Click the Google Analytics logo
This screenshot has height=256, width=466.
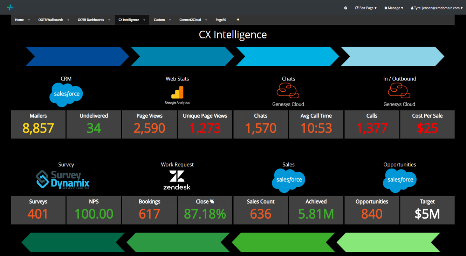coord(177,95)
